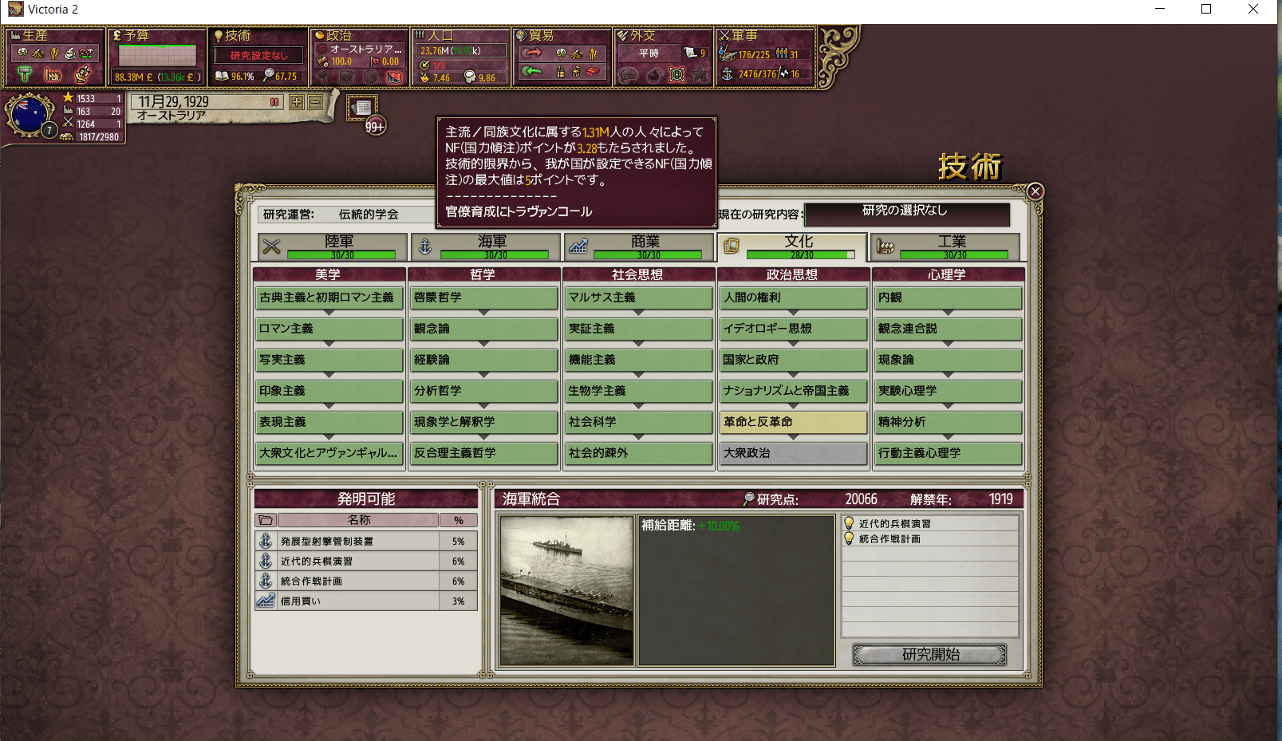The height and width of the screenshot is (741, 1282).
Task: Click the Australia flag emblem
Action: click(29, 115)
